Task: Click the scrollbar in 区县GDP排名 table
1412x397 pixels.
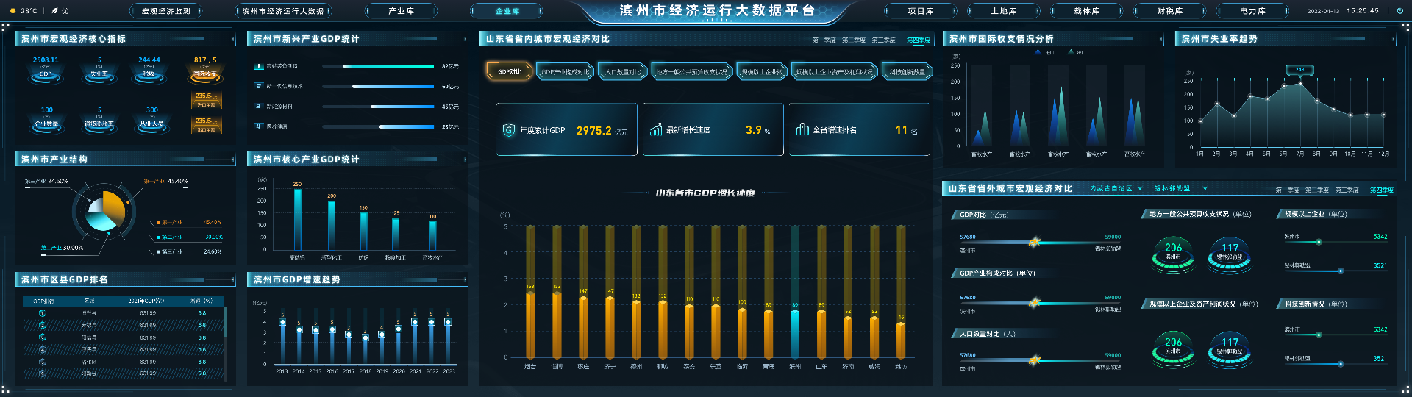Action: coord(226,323)
